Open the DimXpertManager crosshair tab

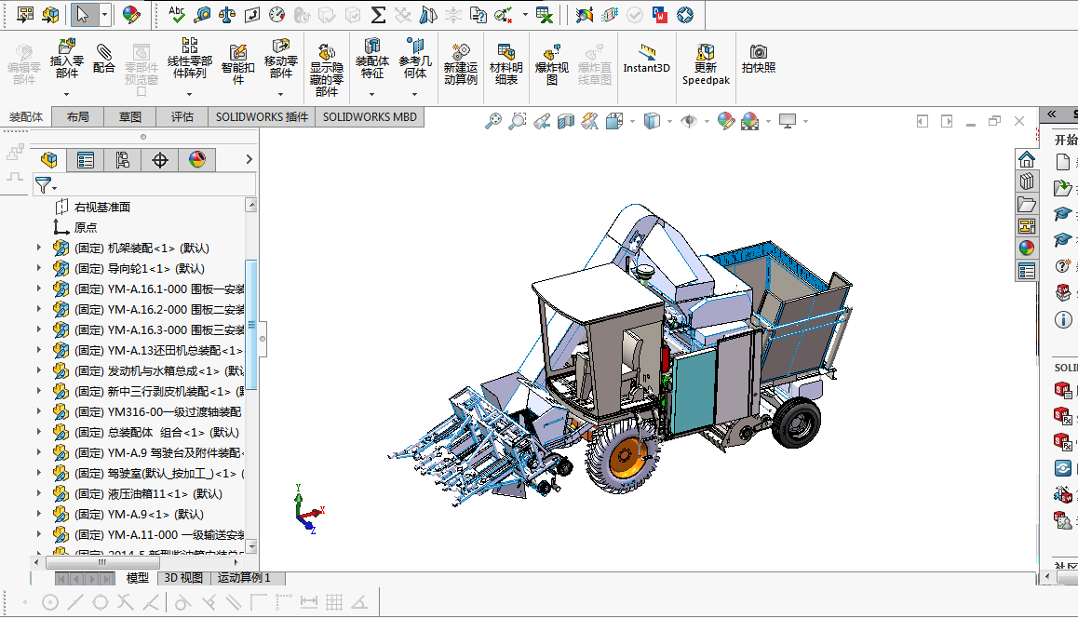(159, 160)
